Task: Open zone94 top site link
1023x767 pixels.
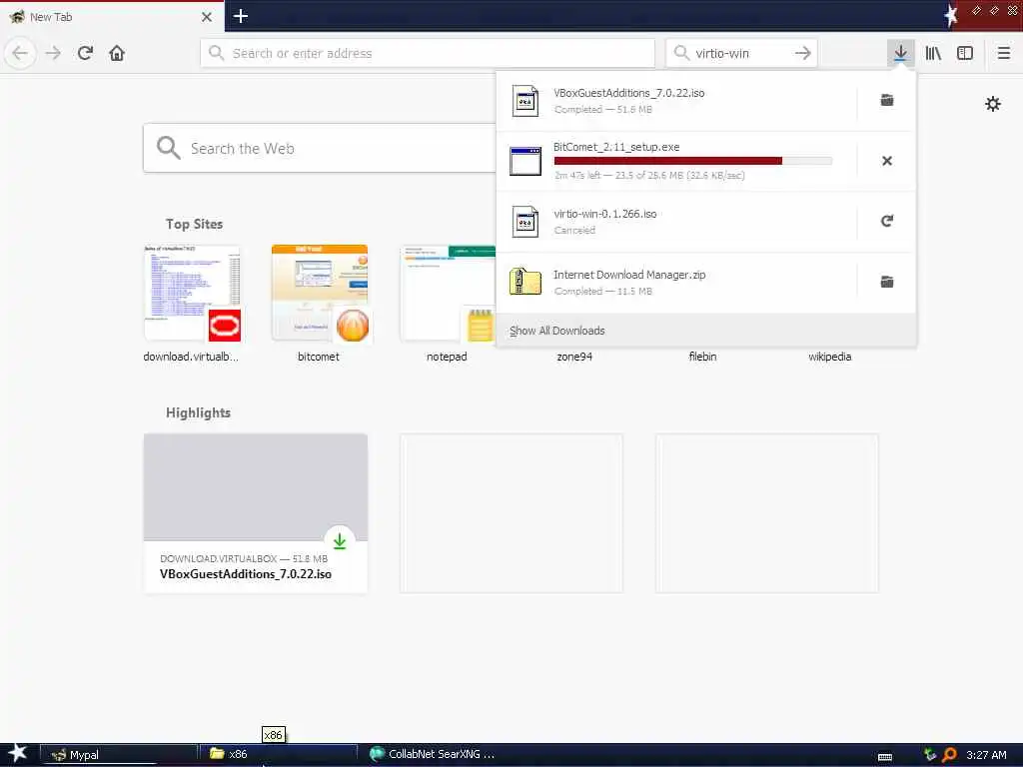Action: coord(574,357)
